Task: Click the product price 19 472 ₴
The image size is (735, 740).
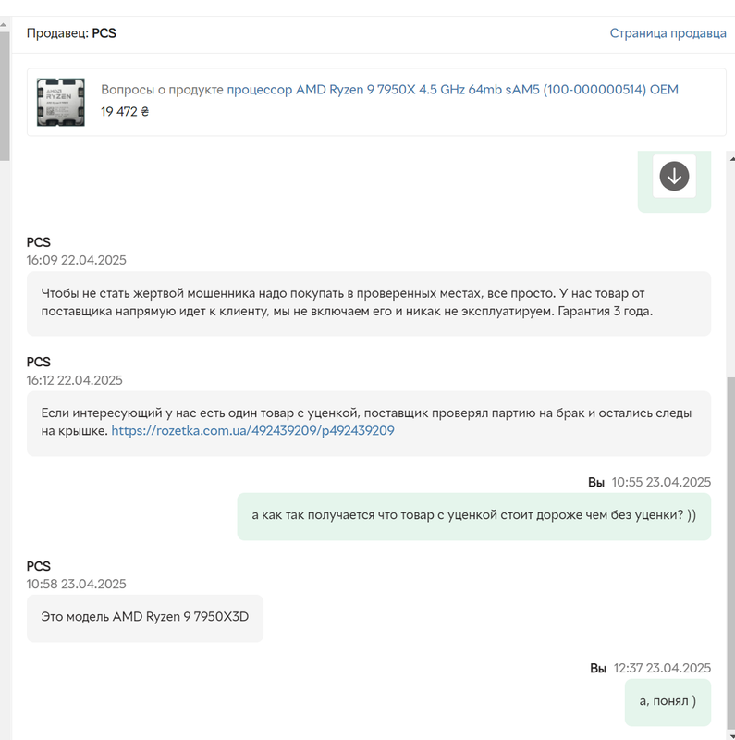Action: tap(125, 111)
